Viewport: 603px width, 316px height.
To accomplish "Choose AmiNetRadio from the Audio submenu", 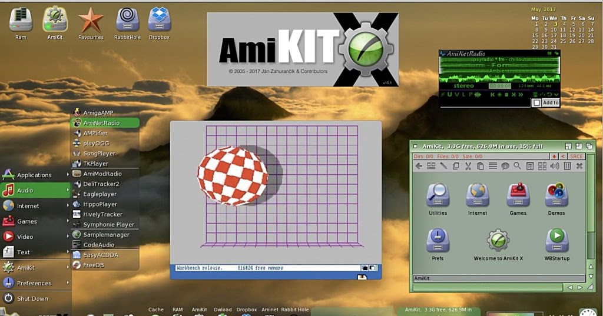I will [105, 123].
